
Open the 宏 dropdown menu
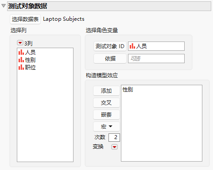click(106, 127)
